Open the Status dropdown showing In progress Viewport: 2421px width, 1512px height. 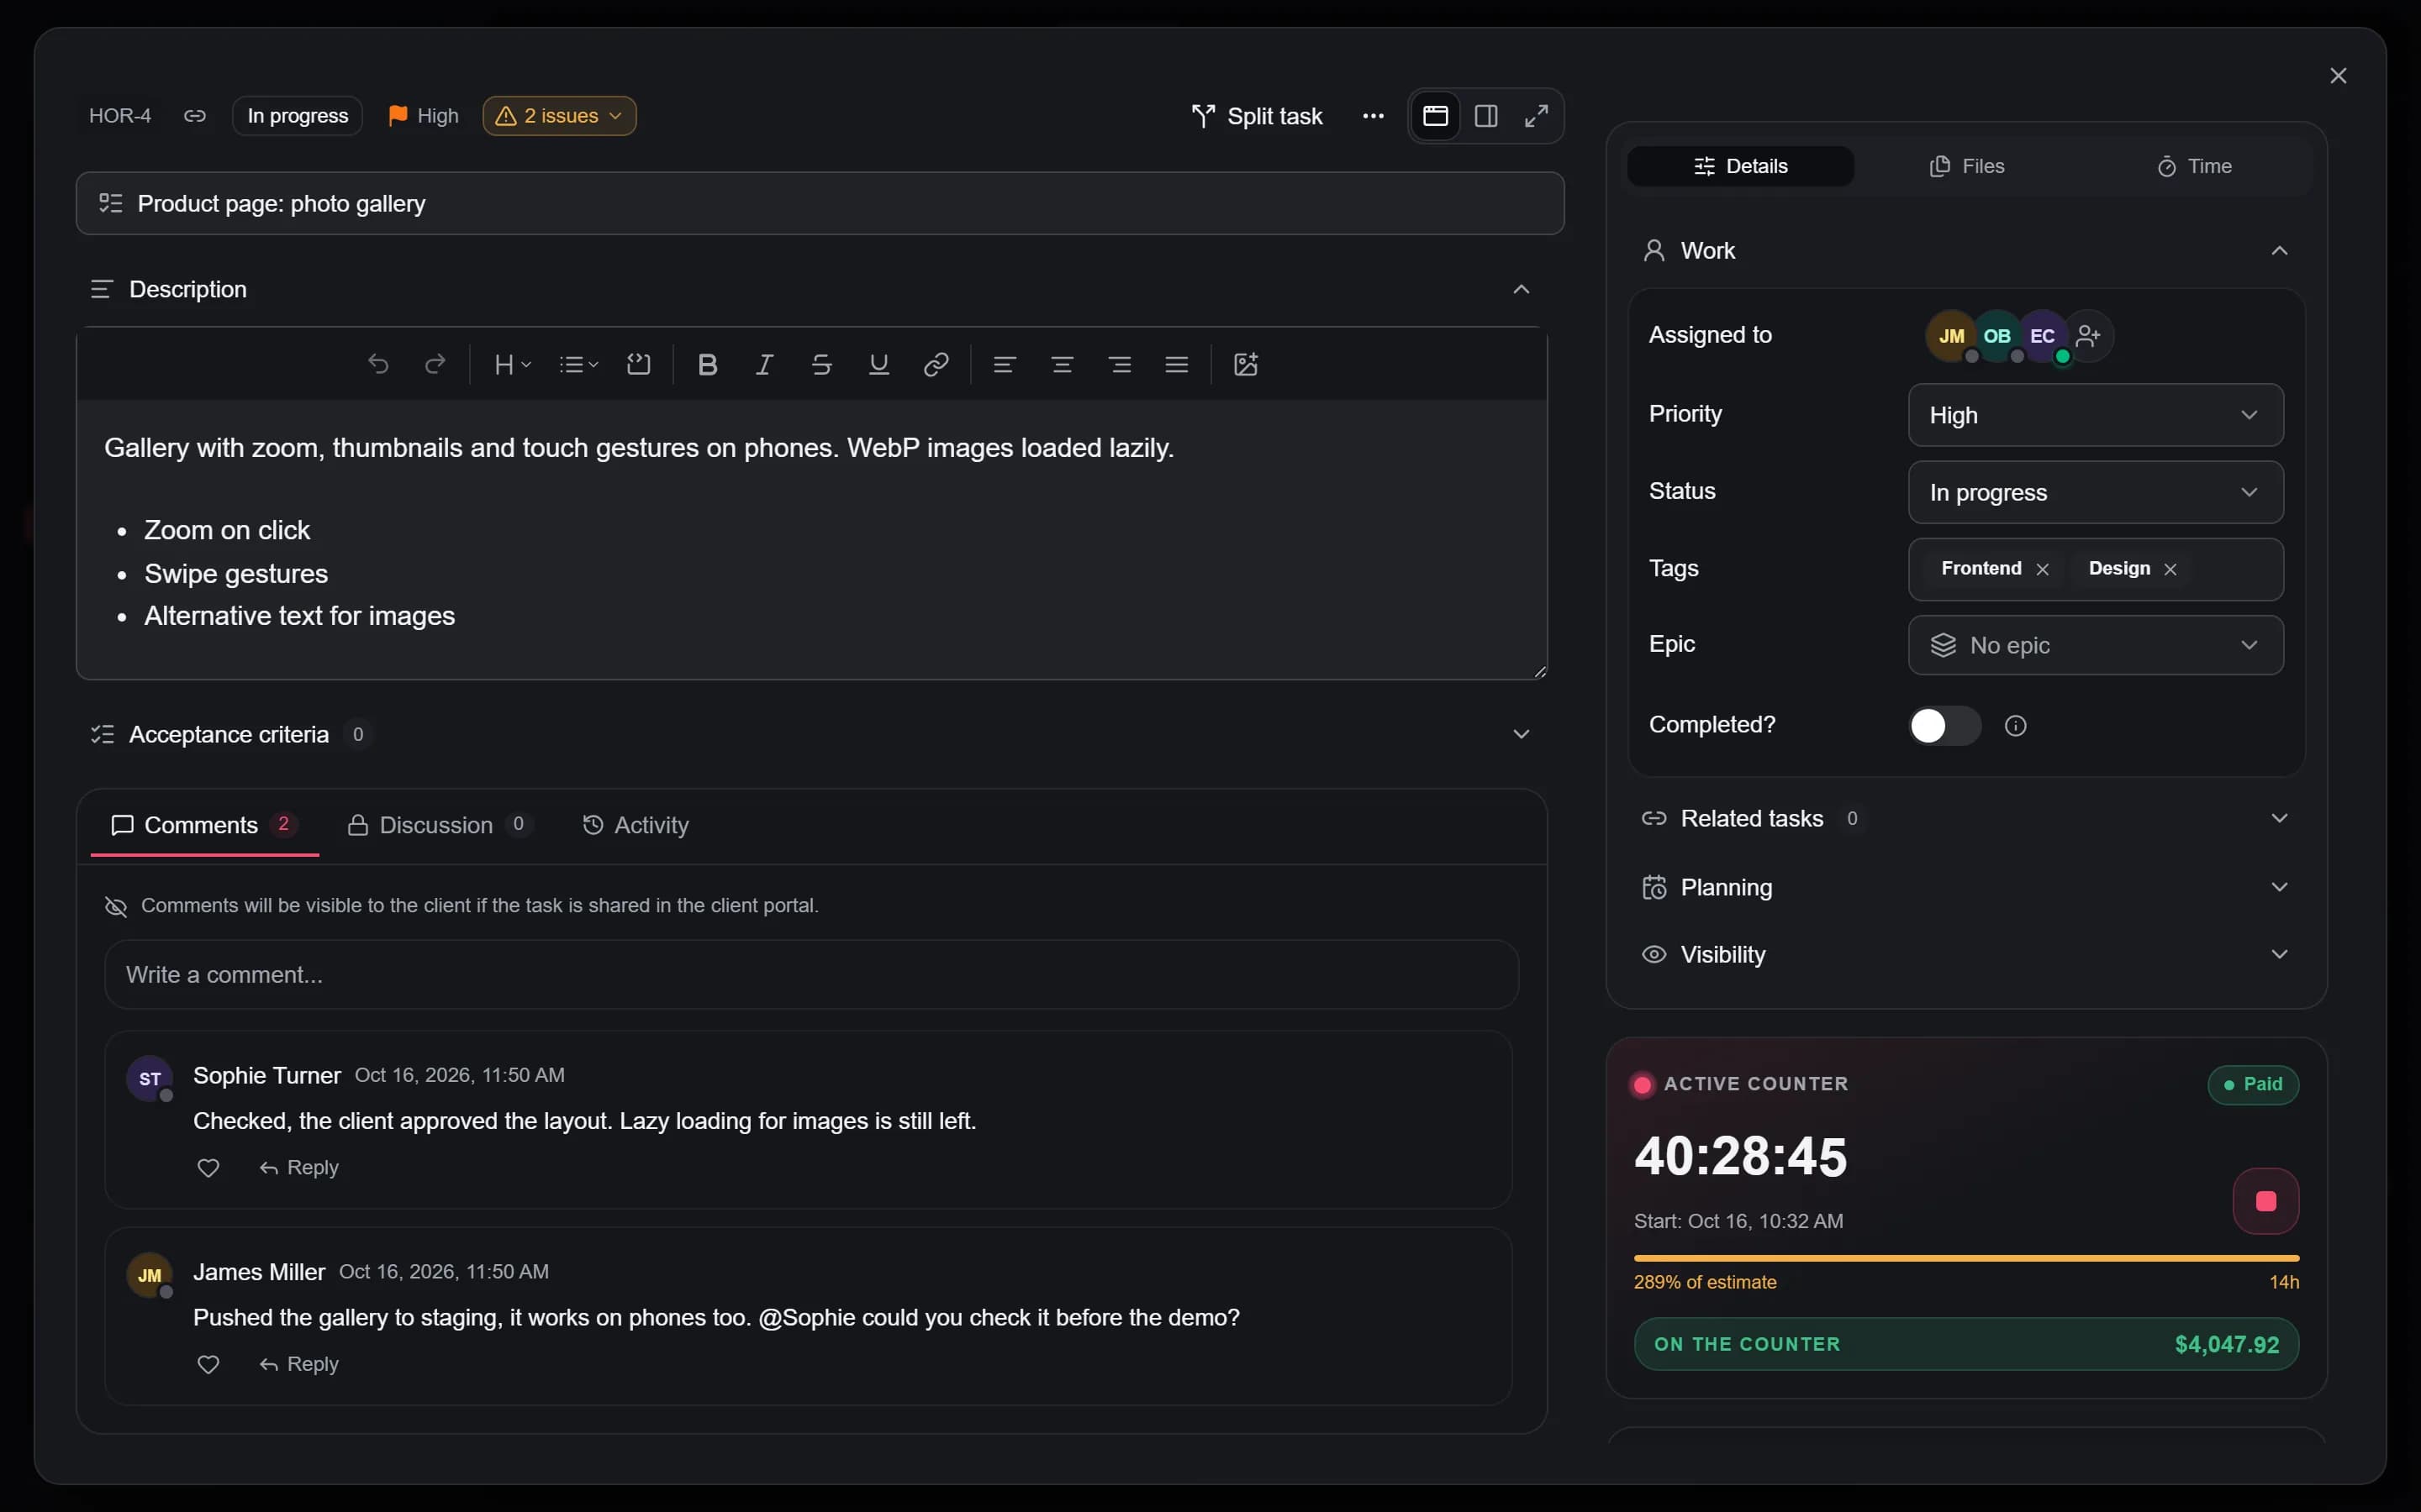(2096, 492)
